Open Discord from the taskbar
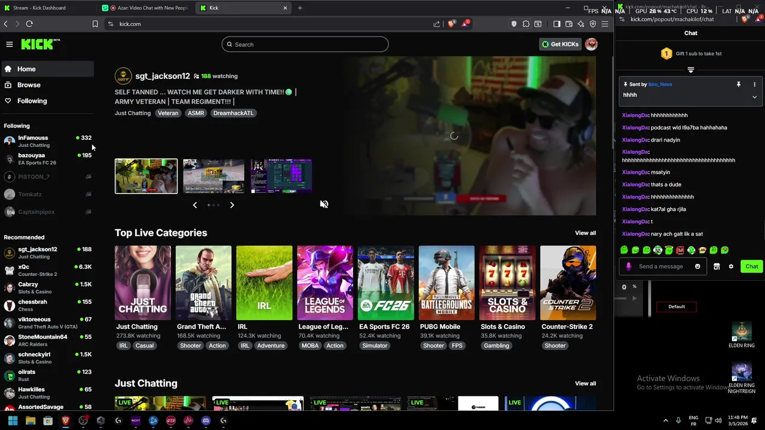 coord(206,420)
